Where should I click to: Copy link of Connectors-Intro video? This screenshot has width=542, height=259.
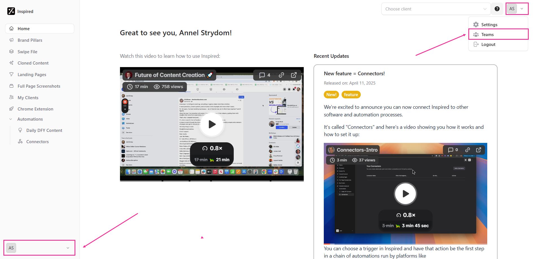coord(468,150)
